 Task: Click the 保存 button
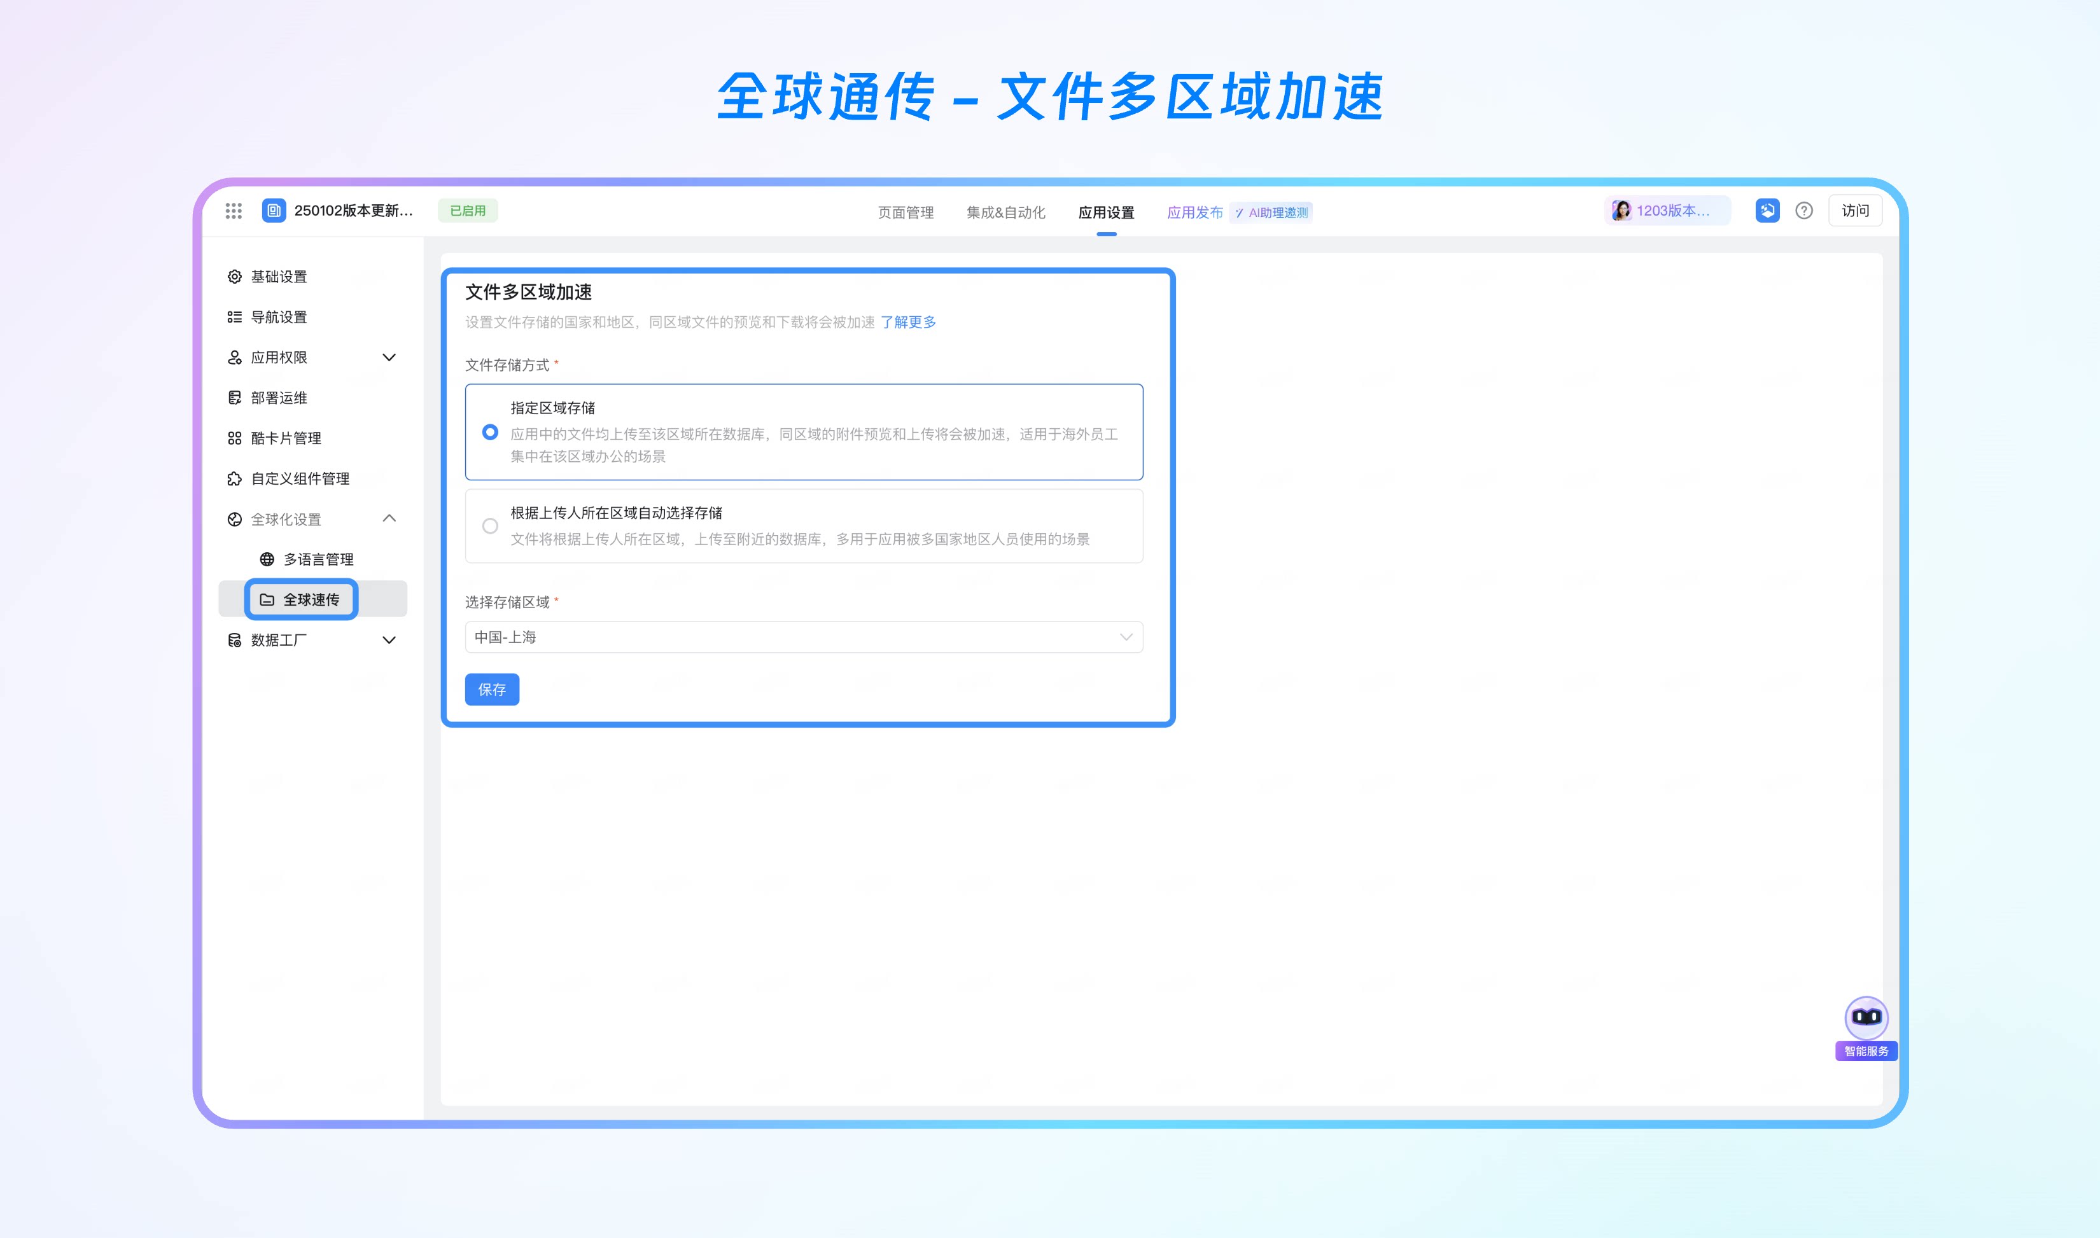(x=493, y=690)
